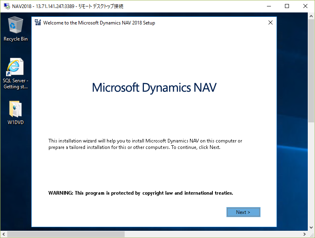Screen dimensions: 315x238
Task: Click the Microsoft Dynamics NAV heading text
Action: coord(154,88)
